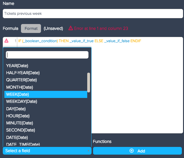Select WEEKDAY(Date) from the field list
This screenshot has height=158, width=184.
[x=46, y=101]
